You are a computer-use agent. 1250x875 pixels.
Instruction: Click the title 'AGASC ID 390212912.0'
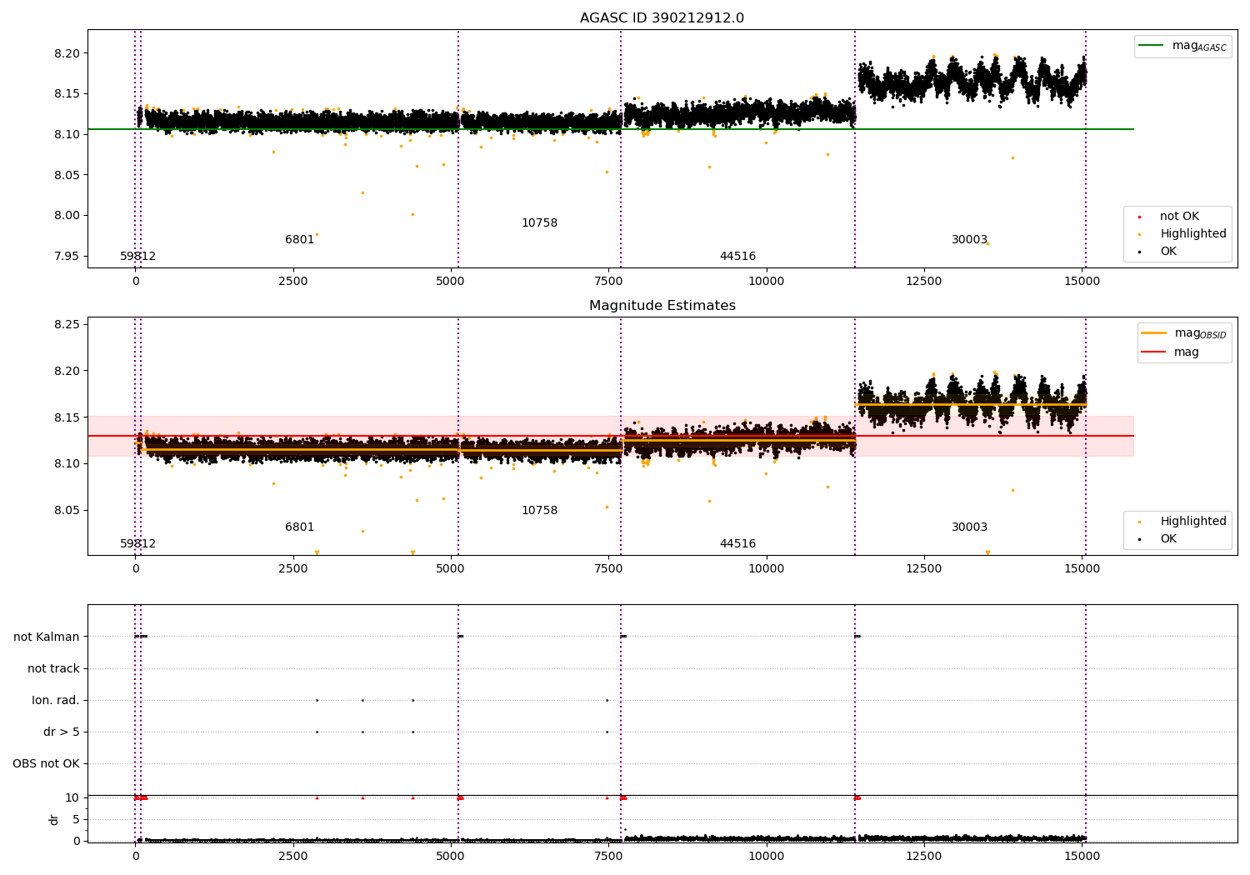[662, 18]
